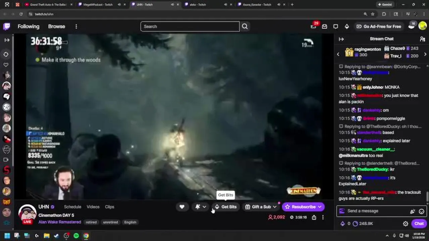Open the chat bubble icon in top bar
429x241 pixels.
(x=336, y=26)
